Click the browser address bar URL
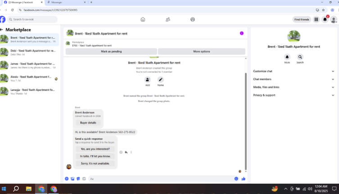The image size is (339, 194). click(50, 10)
